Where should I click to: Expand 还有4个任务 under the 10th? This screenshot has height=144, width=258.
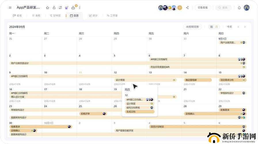(x=50, y=84)
